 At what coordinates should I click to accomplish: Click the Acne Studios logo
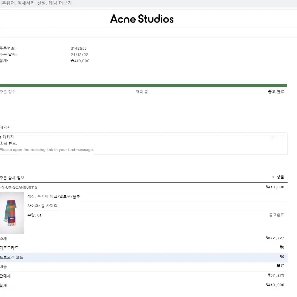coord(142,19)
